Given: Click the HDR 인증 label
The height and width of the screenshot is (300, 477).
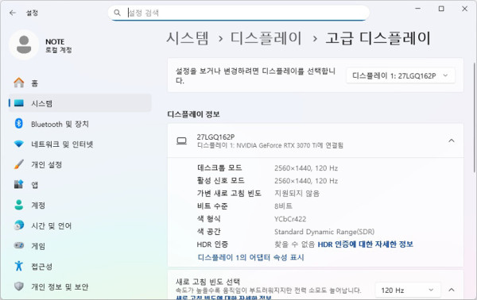Looking at the screenshot, I should (x=212, y=244).
